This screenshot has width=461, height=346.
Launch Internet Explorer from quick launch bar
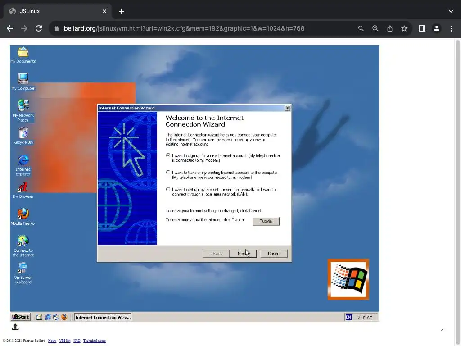pos(48,317)
